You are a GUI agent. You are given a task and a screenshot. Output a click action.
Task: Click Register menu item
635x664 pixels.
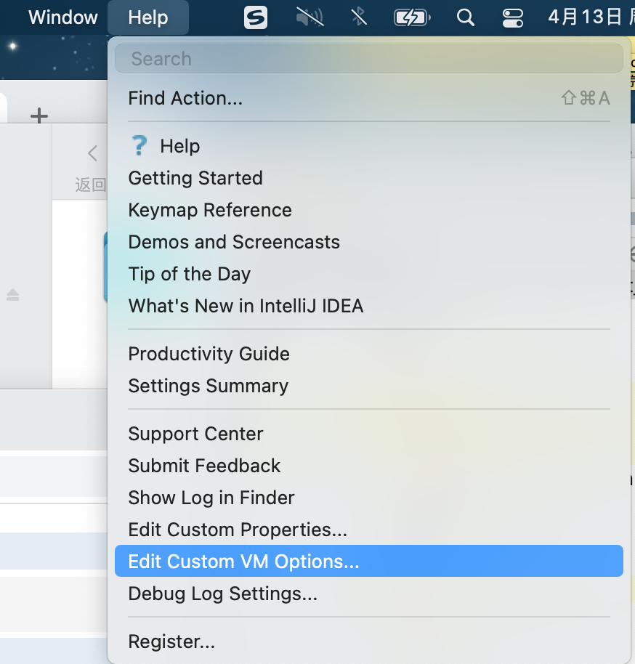pyautogui.click(x=171, y=641)
